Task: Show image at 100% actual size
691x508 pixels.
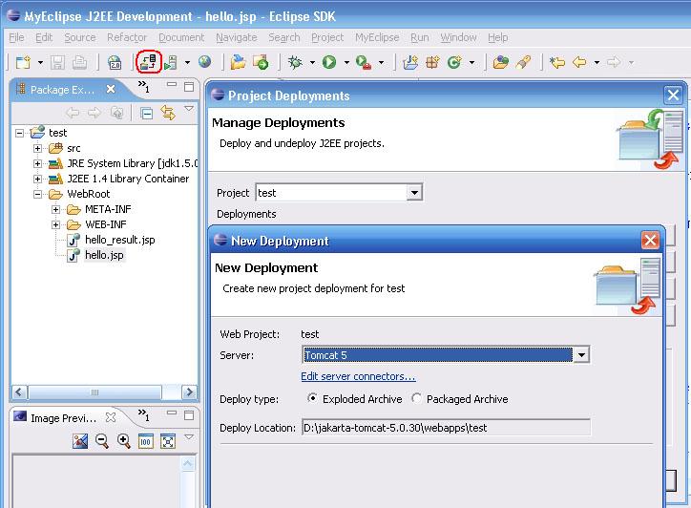Action: click(x=146, y=440)
